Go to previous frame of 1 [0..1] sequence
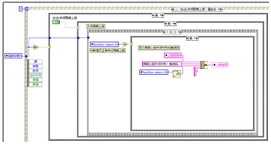This screenshot has height=145, width=271. click(164, 32)
